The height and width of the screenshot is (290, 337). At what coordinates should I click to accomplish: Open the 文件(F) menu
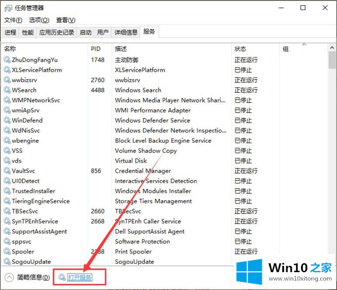pyautogui.click(x=13, y=20)
